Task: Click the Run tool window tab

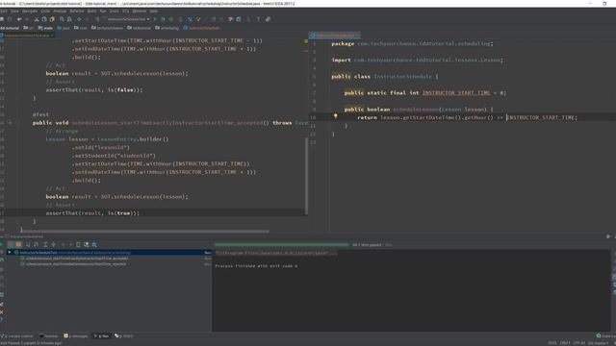Action: 101,336
